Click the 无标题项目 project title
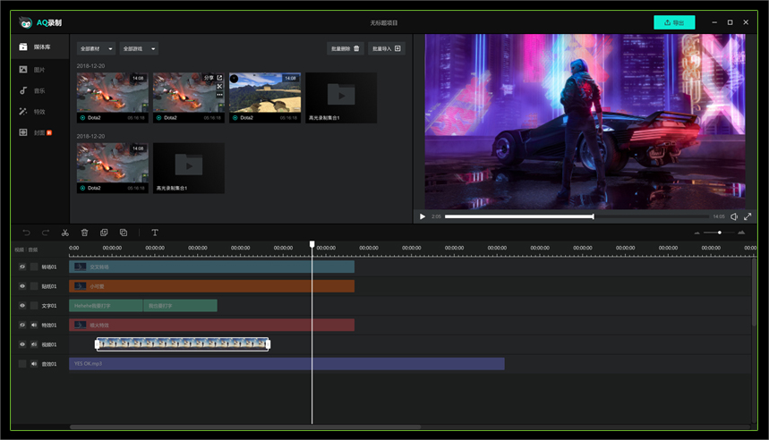 [x=383, y=23]
